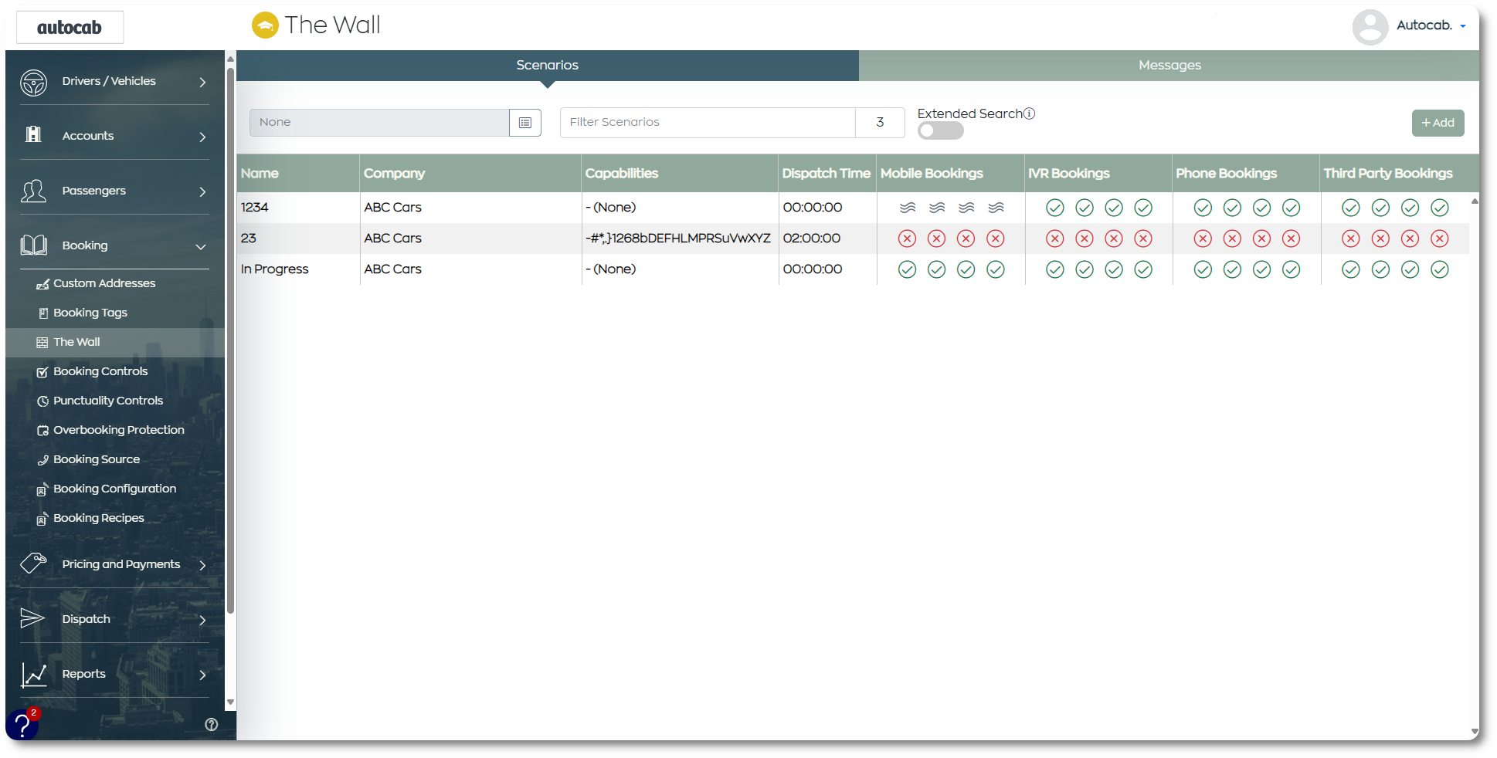
Task: Open the In Progress scenario row
Action: 853,269
